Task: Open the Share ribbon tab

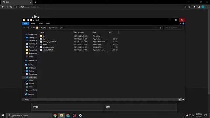Action: click(x=41, y=24)
